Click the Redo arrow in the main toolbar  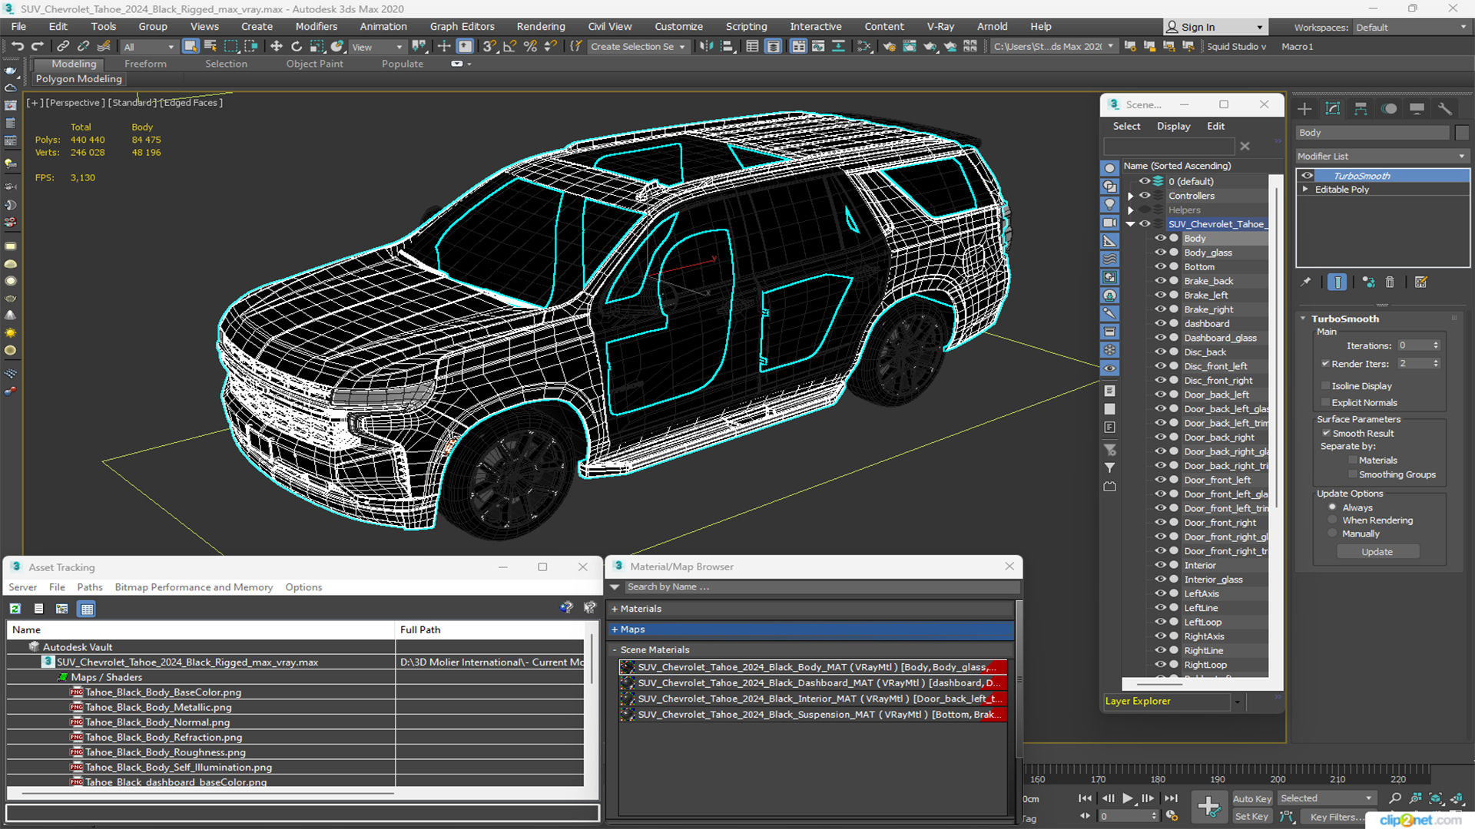[x=37, y=47]
